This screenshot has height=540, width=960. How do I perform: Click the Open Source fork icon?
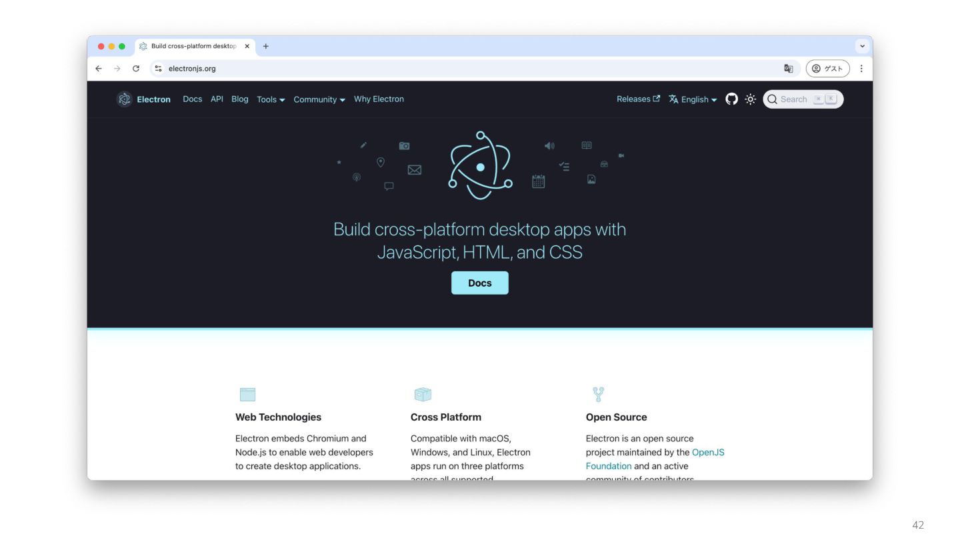point(598,394)
